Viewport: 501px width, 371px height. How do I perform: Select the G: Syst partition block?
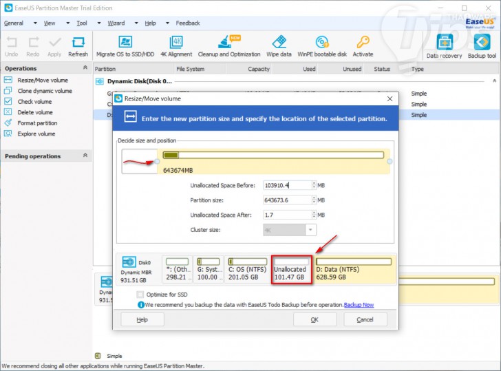click(x=208, y=269)
